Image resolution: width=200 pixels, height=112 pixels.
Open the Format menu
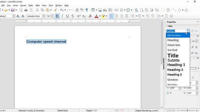tap(23, 5)
